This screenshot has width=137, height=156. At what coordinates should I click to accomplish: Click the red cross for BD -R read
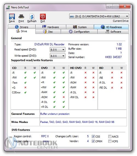(112, 73)
